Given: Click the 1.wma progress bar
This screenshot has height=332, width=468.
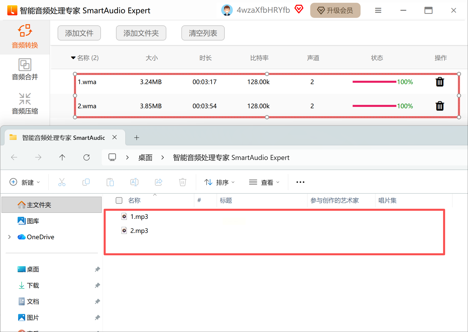Looking at the screenshot, I should pyautogui.click(x=374, y=82).
